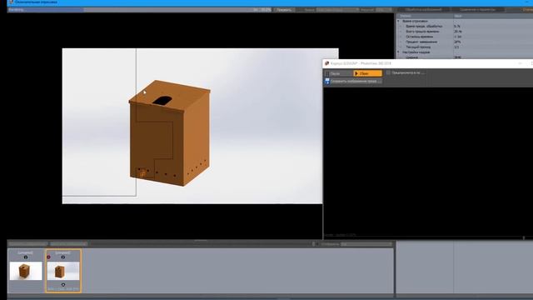
Task: Click the final render window title icon
Action: (11, 2)
